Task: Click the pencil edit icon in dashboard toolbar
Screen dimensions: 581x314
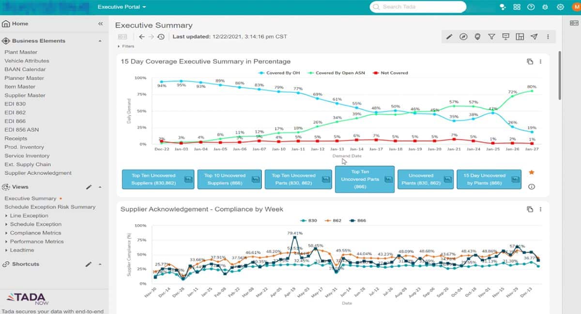Action: [449, 37]
